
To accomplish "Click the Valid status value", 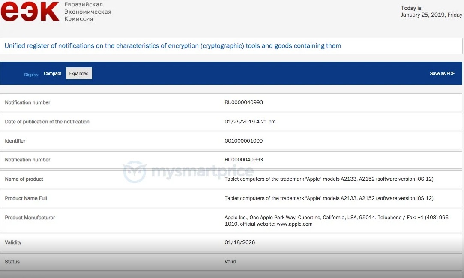I will pos(230,262).
